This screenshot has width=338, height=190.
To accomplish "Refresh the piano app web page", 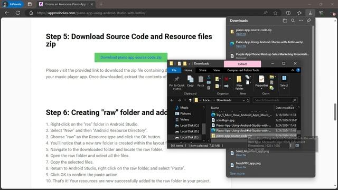I will pyautogui.click(x=17, y=13).
